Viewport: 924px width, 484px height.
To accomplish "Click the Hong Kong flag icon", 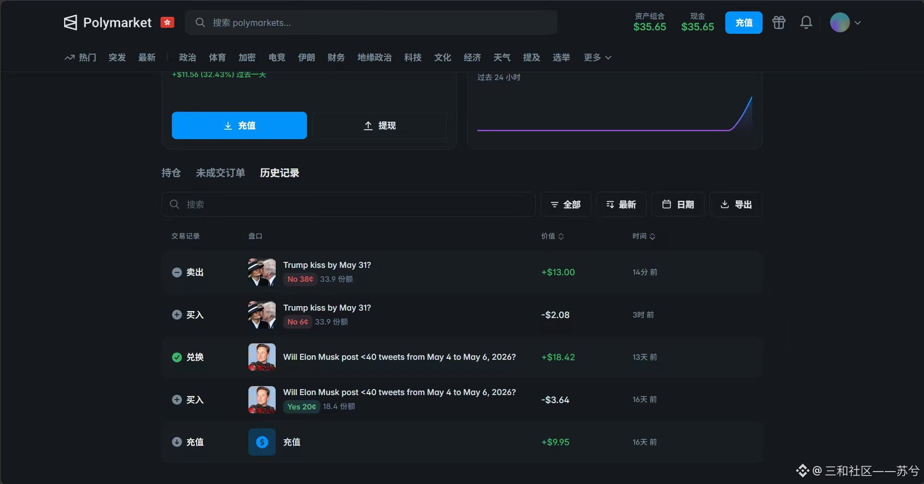I will [x=167, y=22].
